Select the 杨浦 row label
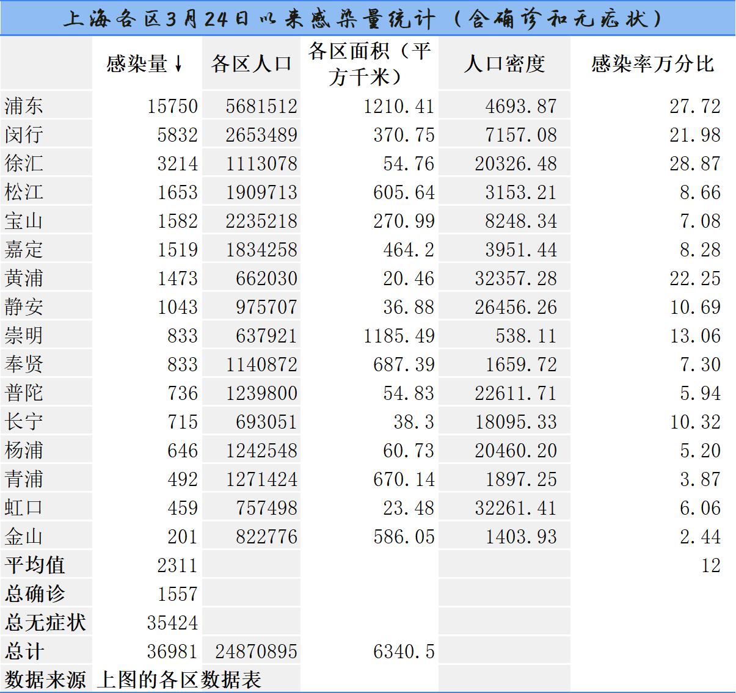This screenshot has width=736, height=693. click(x=24, y=451)
